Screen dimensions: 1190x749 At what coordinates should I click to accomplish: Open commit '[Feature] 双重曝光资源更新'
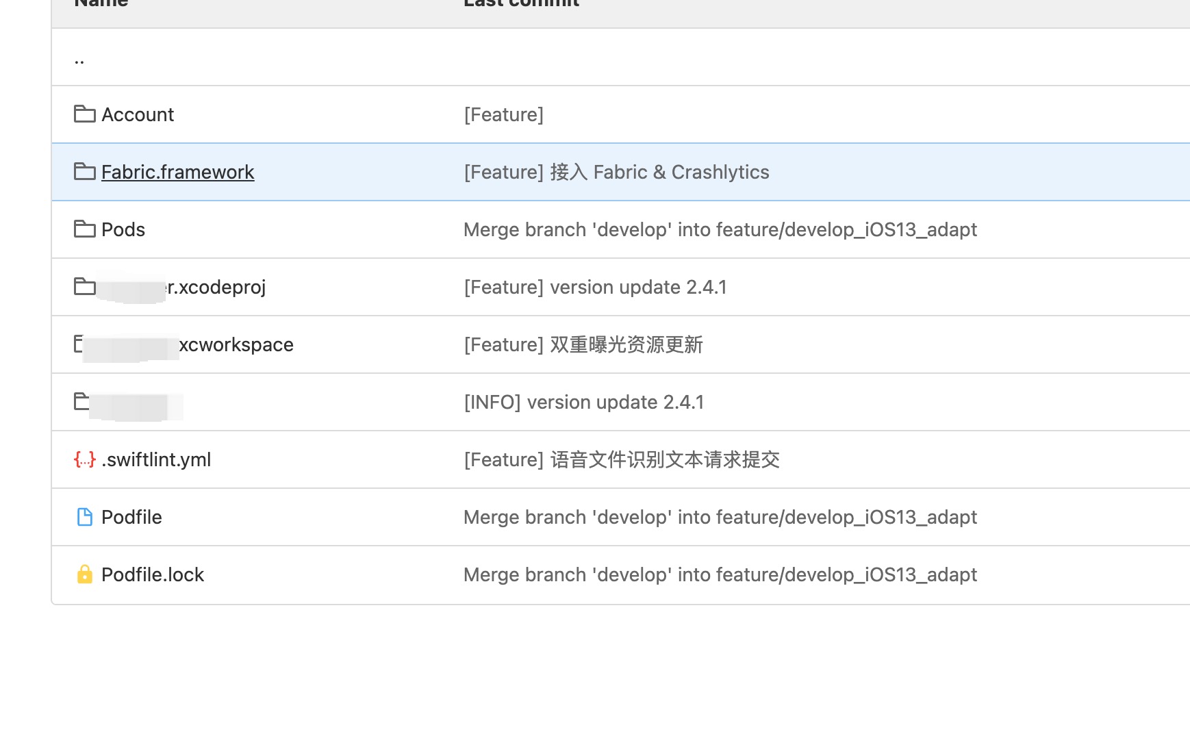pos(583,344)
